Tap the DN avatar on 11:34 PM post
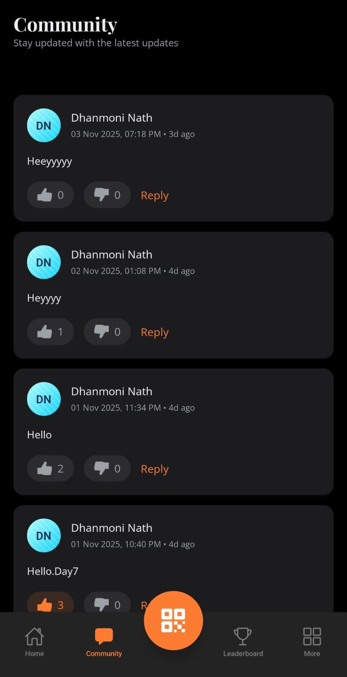The image size is (347, 677). click(44, 399)
